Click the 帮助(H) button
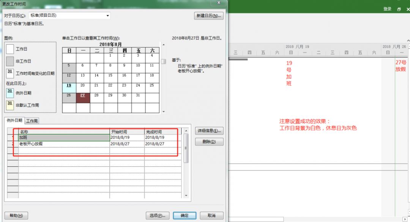410x222 pixels. pyautogui.click(x=16, y=216)
